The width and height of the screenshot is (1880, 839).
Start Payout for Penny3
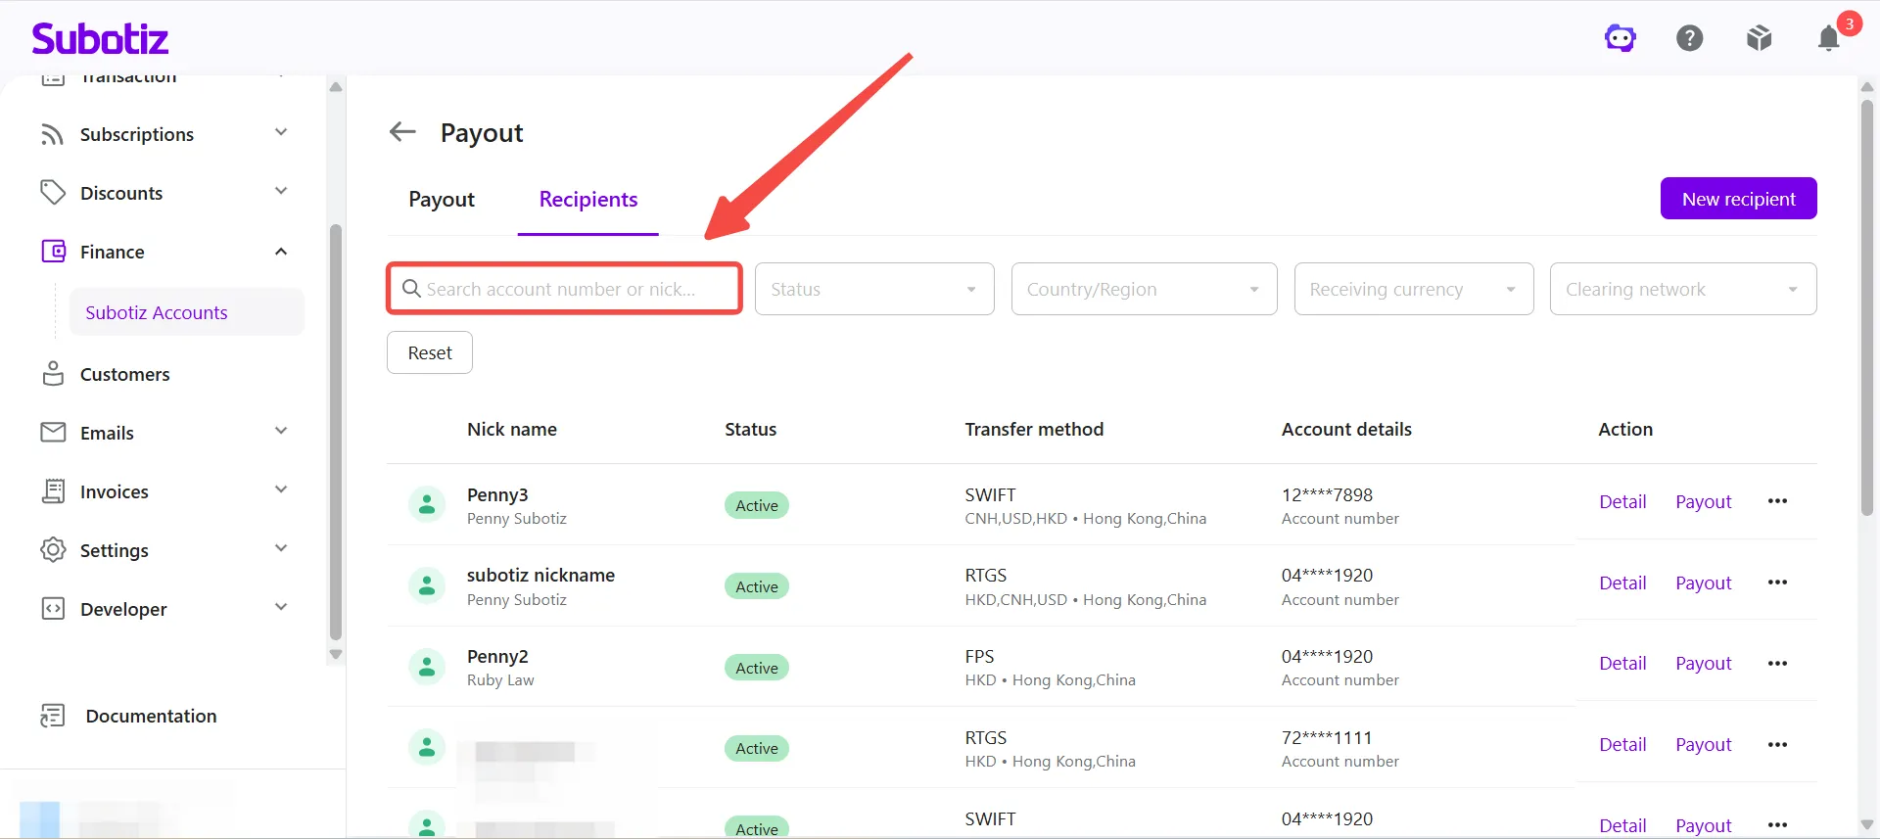[x=1704, y=501]
